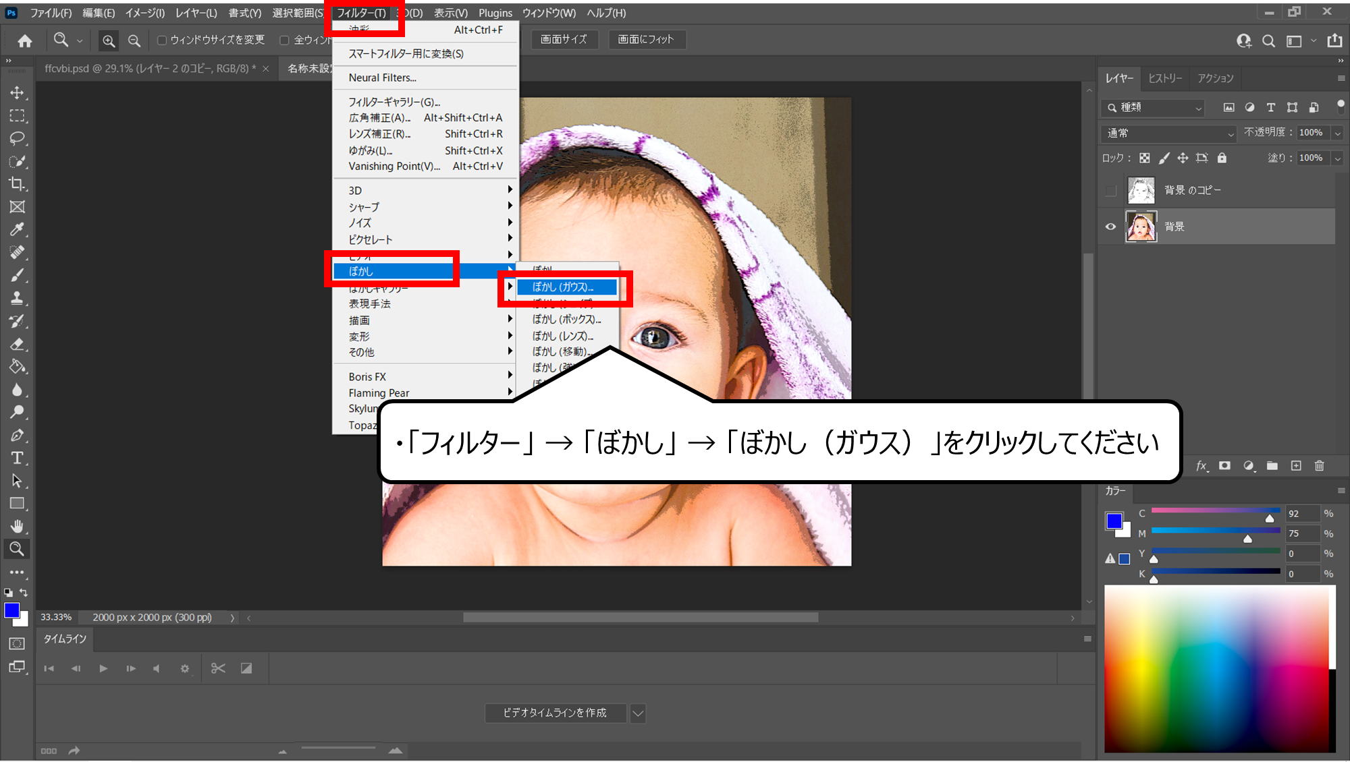Select the Pen tool

(18, 436)
